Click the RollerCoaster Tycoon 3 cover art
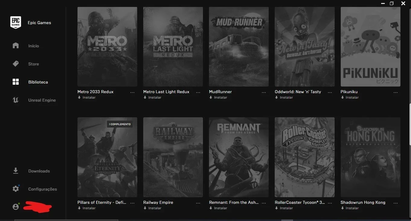Screen dimensions: 411x221 [305, 157]
